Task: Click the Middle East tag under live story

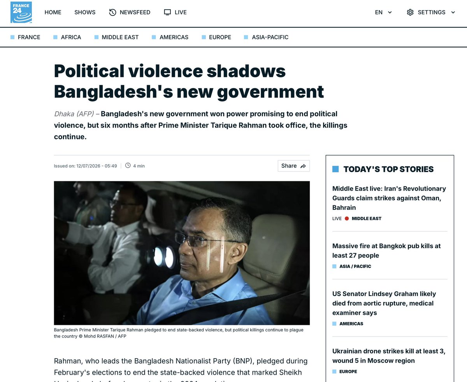Action: [x=367, y=219]
